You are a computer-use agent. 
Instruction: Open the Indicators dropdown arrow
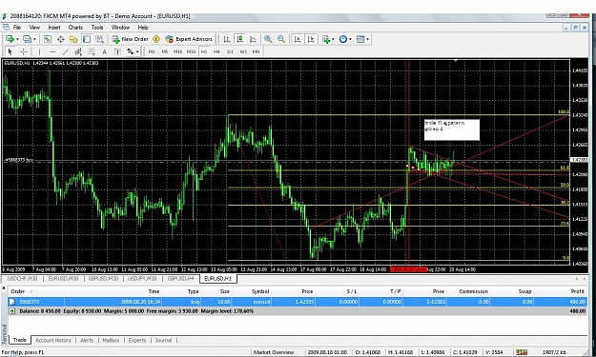pyautogui.click(x=334, y=39)
